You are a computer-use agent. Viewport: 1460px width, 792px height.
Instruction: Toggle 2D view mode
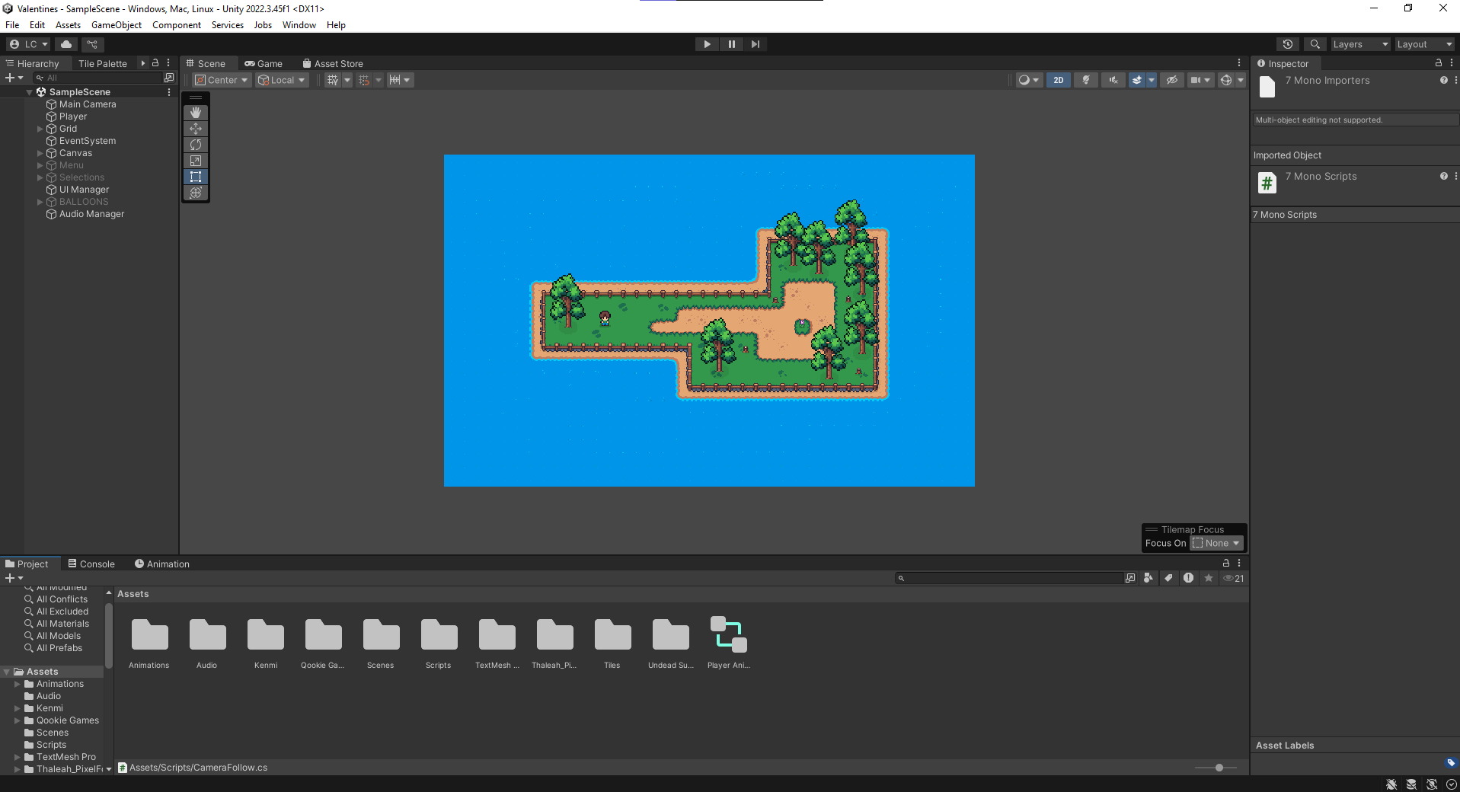pos(1059,80)
